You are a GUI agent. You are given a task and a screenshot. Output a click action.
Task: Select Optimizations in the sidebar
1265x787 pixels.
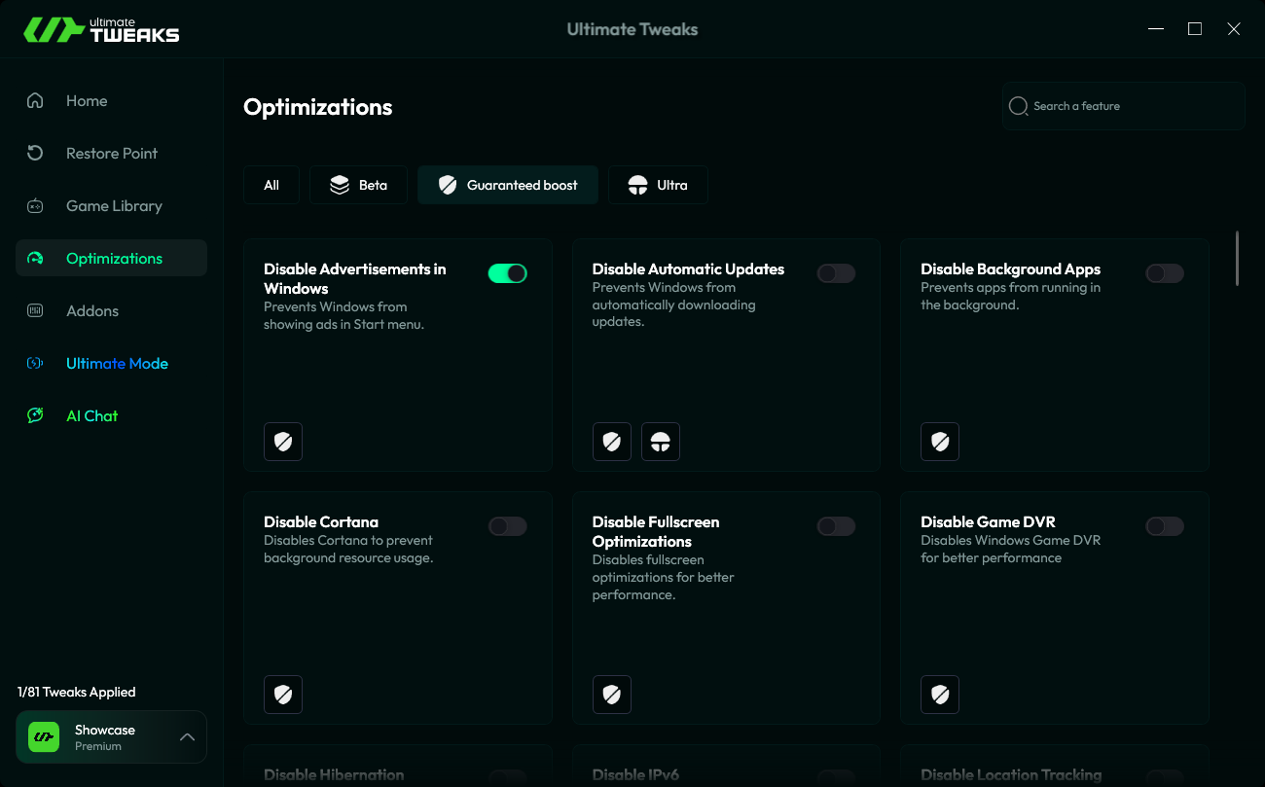(x=114, y=258)
